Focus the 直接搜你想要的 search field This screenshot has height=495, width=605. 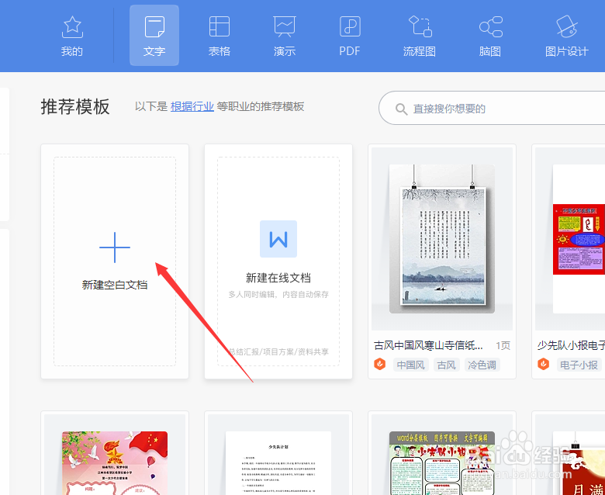coord(492,109)
